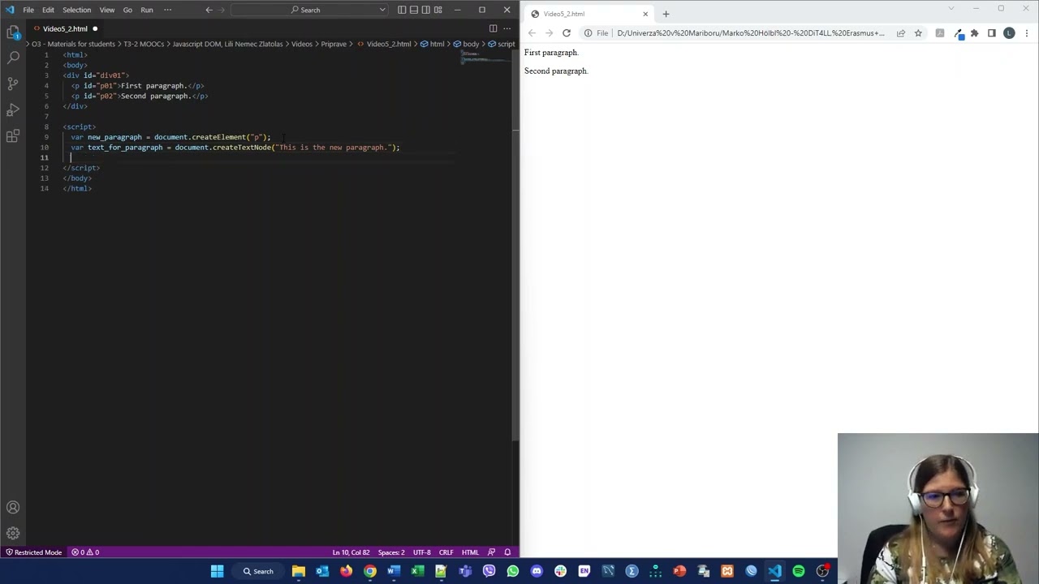
Task: Open the editor More Actions ellipsis
Action: pyautogui.click(x=507, y=28)
